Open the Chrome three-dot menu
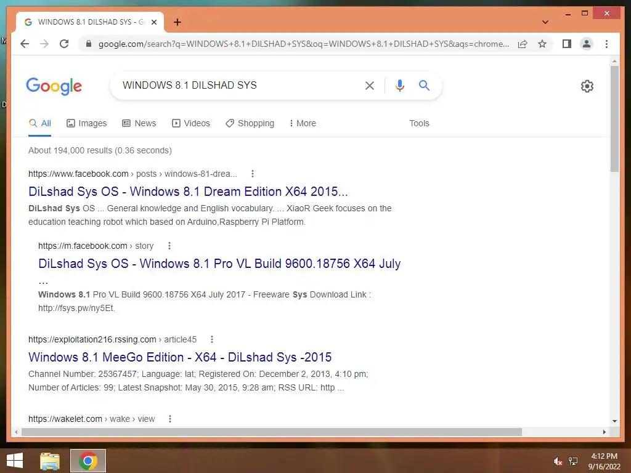Screen dimensions: 631x473 coord(606,44)
